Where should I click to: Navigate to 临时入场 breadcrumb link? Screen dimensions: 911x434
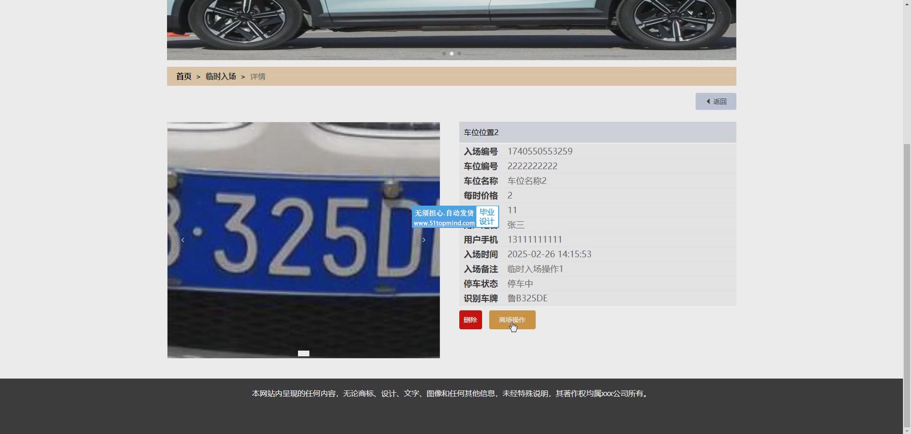(x=221, y=76)
